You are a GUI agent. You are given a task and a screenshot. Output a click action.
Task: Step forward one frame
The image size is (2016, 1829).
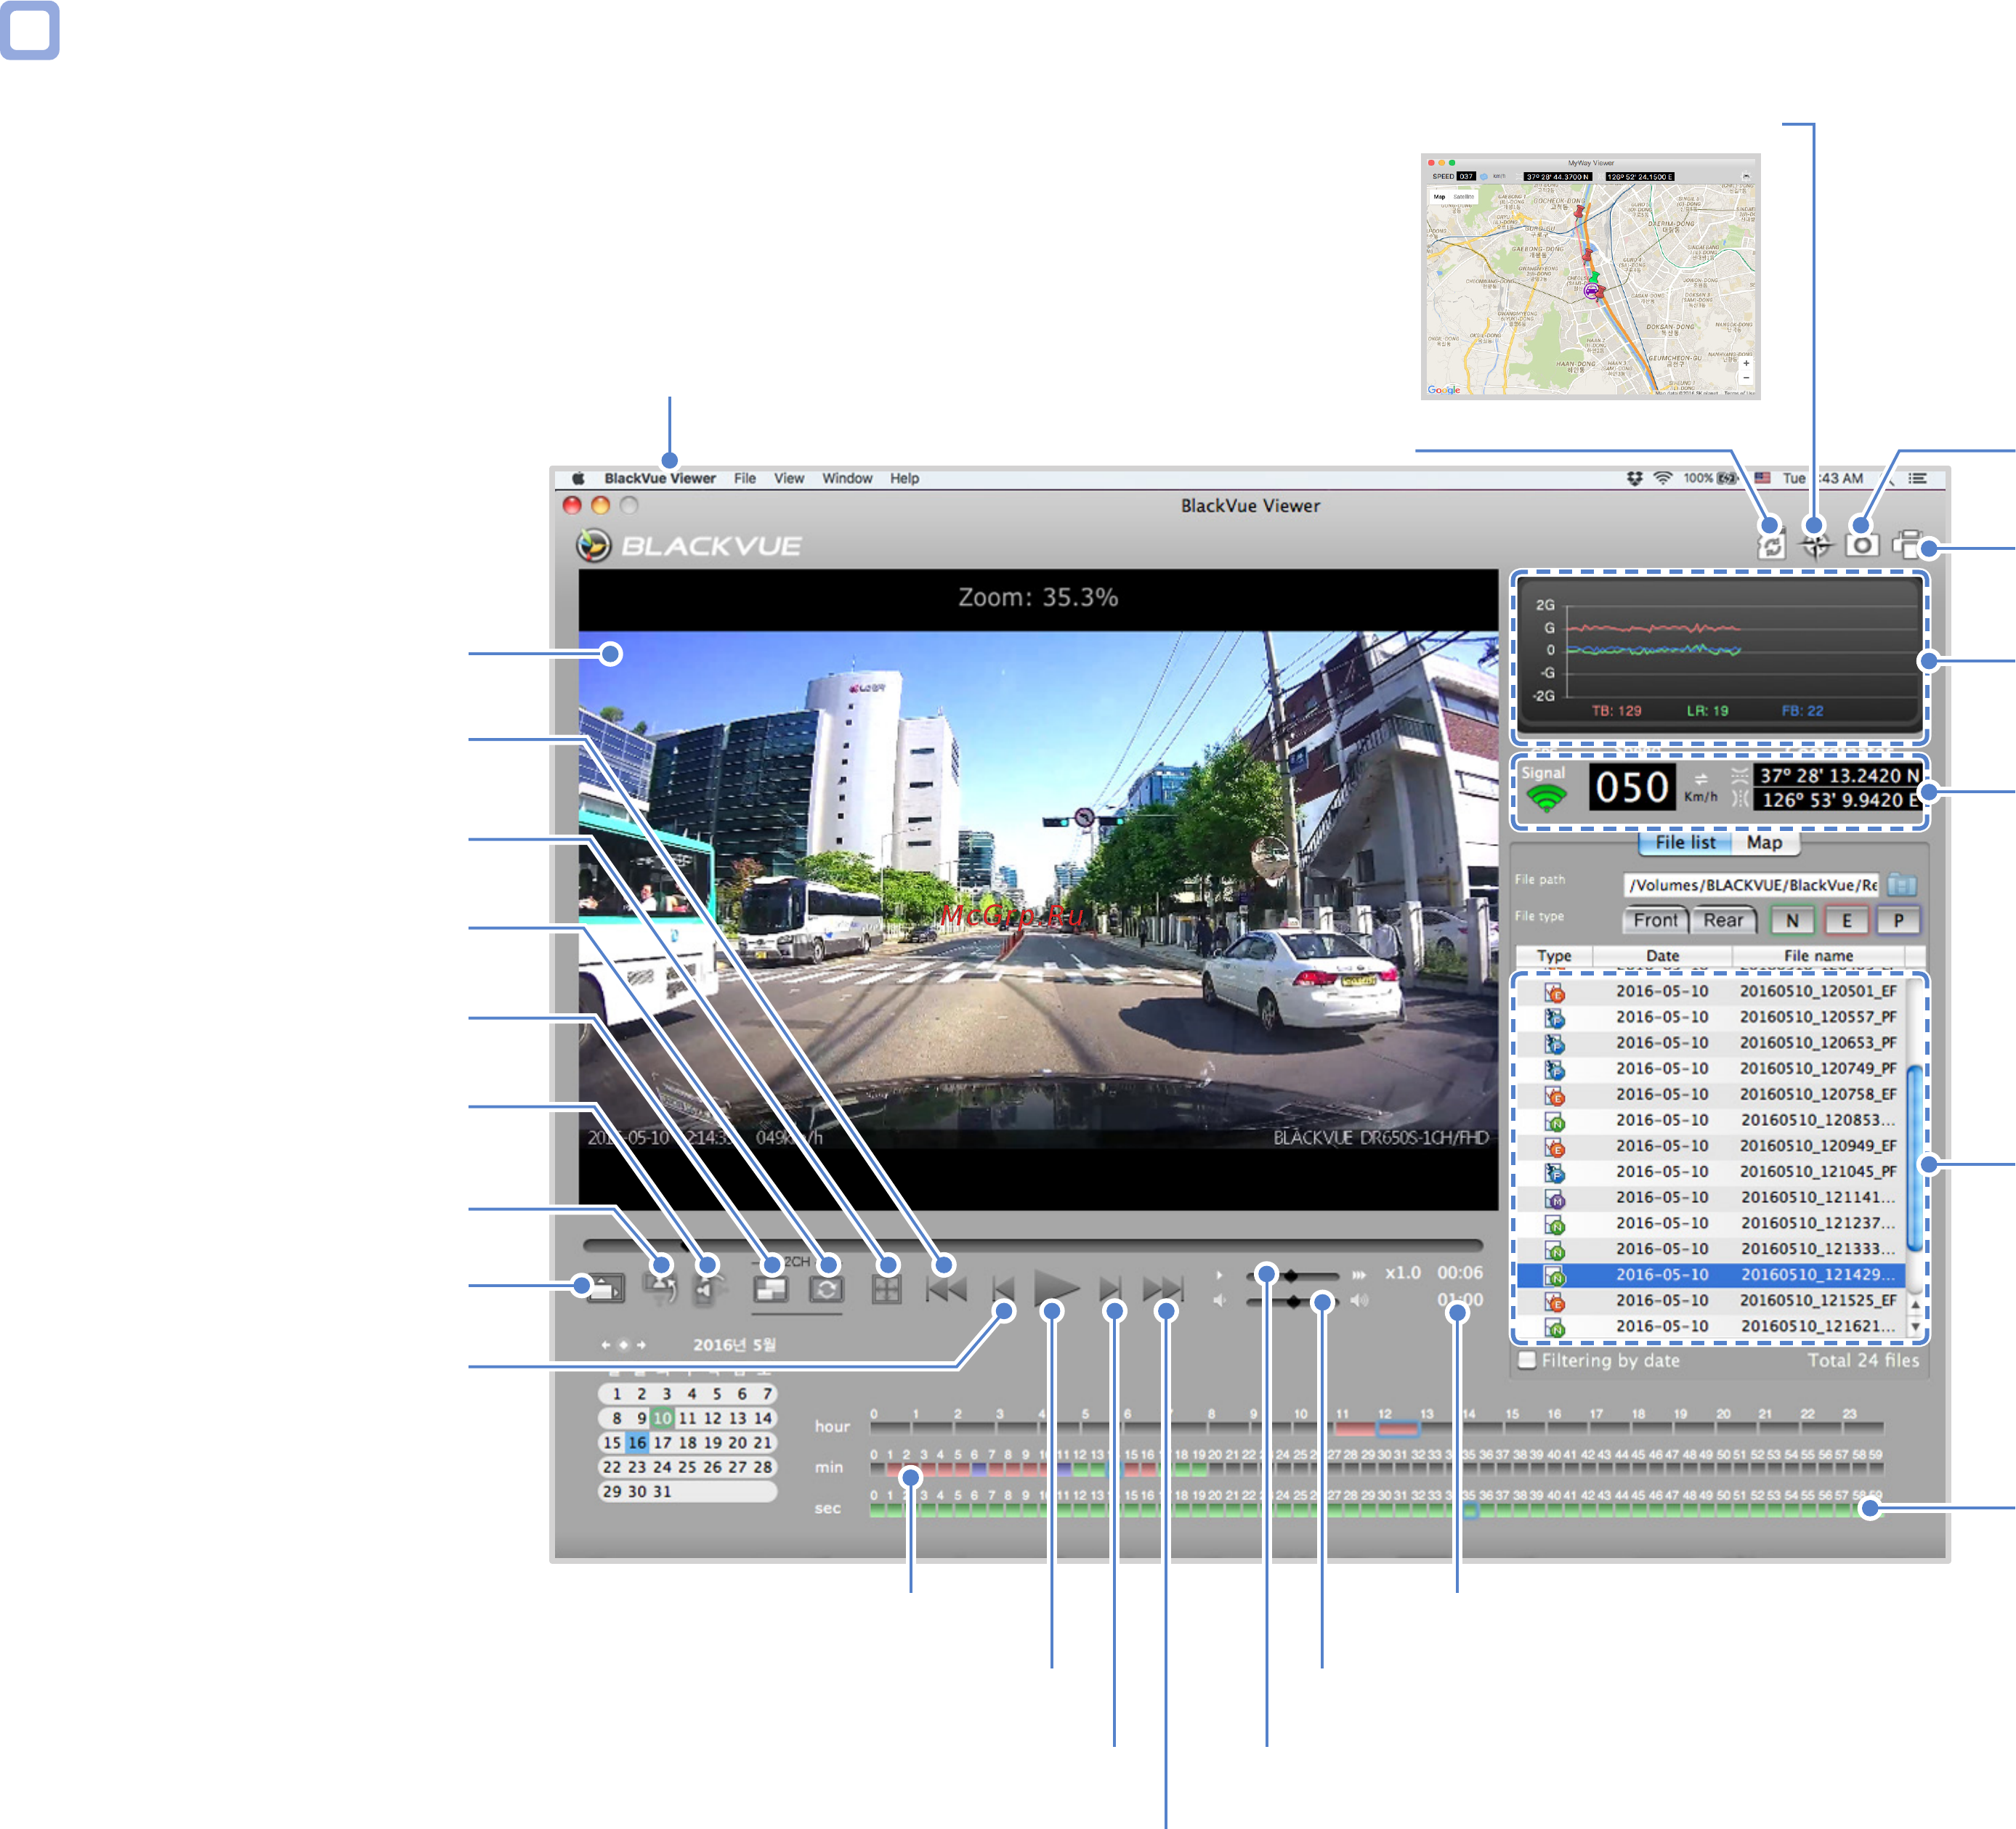click(x=1110, y=1289)
